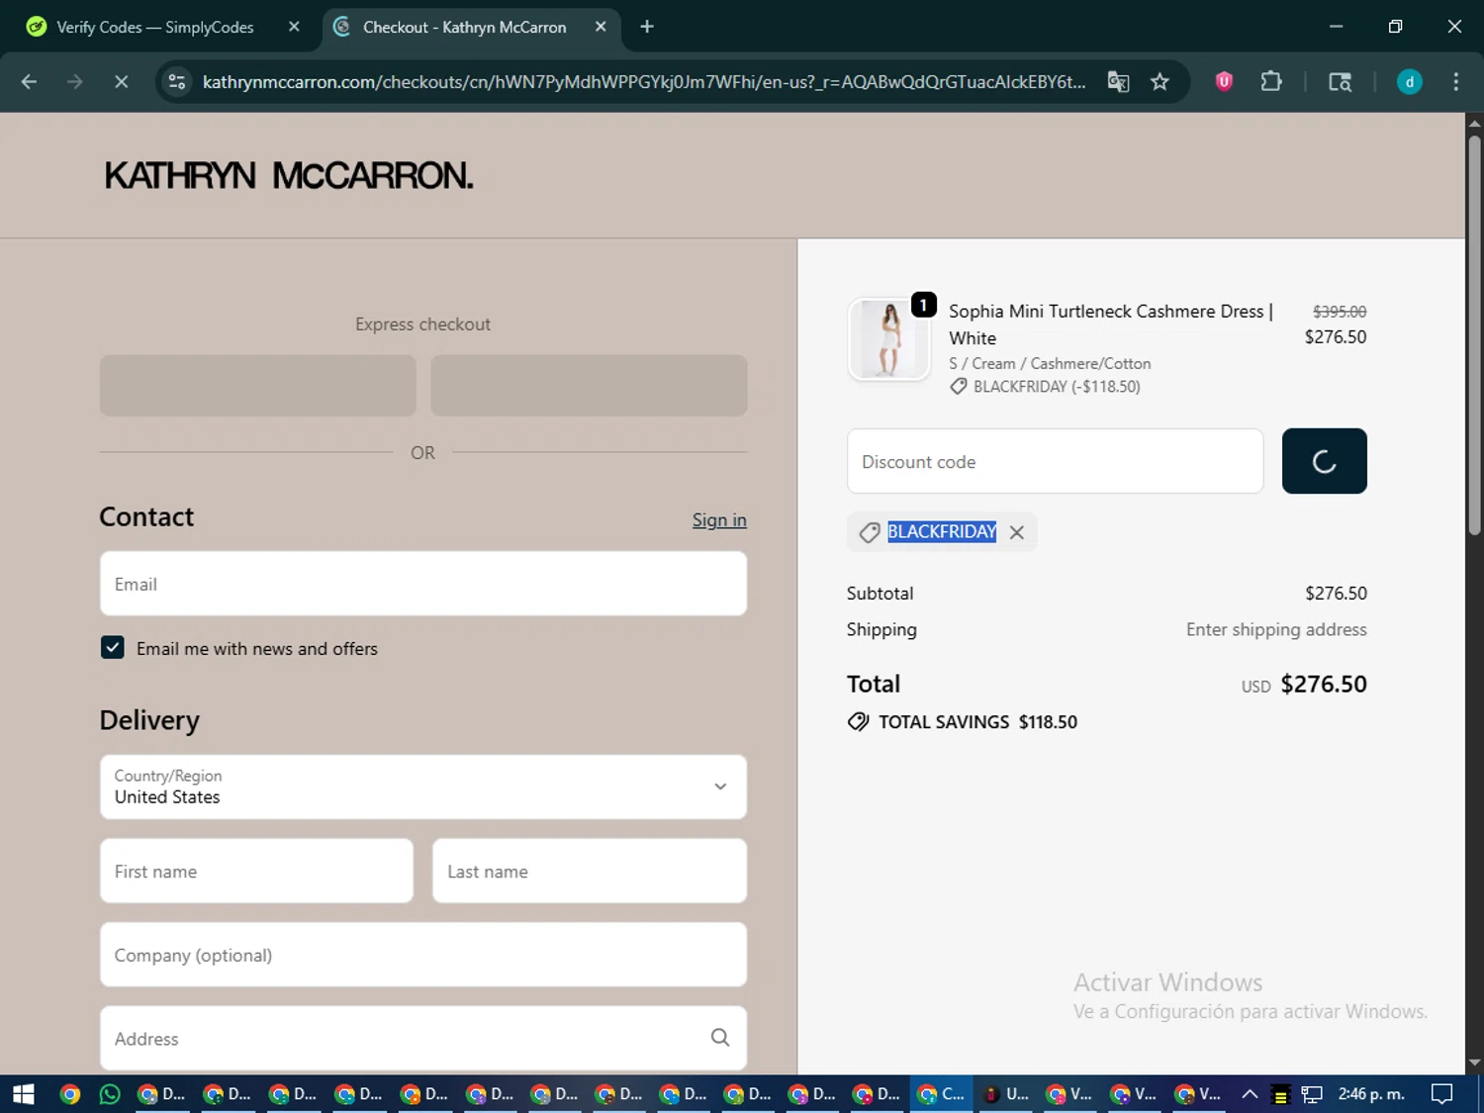Screen dimensions: 1484x1113
Task: Uncheck 'Email me with news and offers'
Action: click(x=113, y=648)
